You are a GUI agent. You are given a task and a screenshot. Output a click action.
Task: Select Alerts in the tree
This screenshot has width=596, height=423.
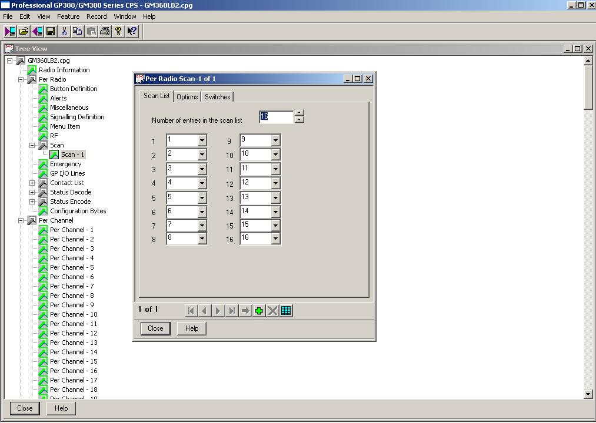pos(58,98)
